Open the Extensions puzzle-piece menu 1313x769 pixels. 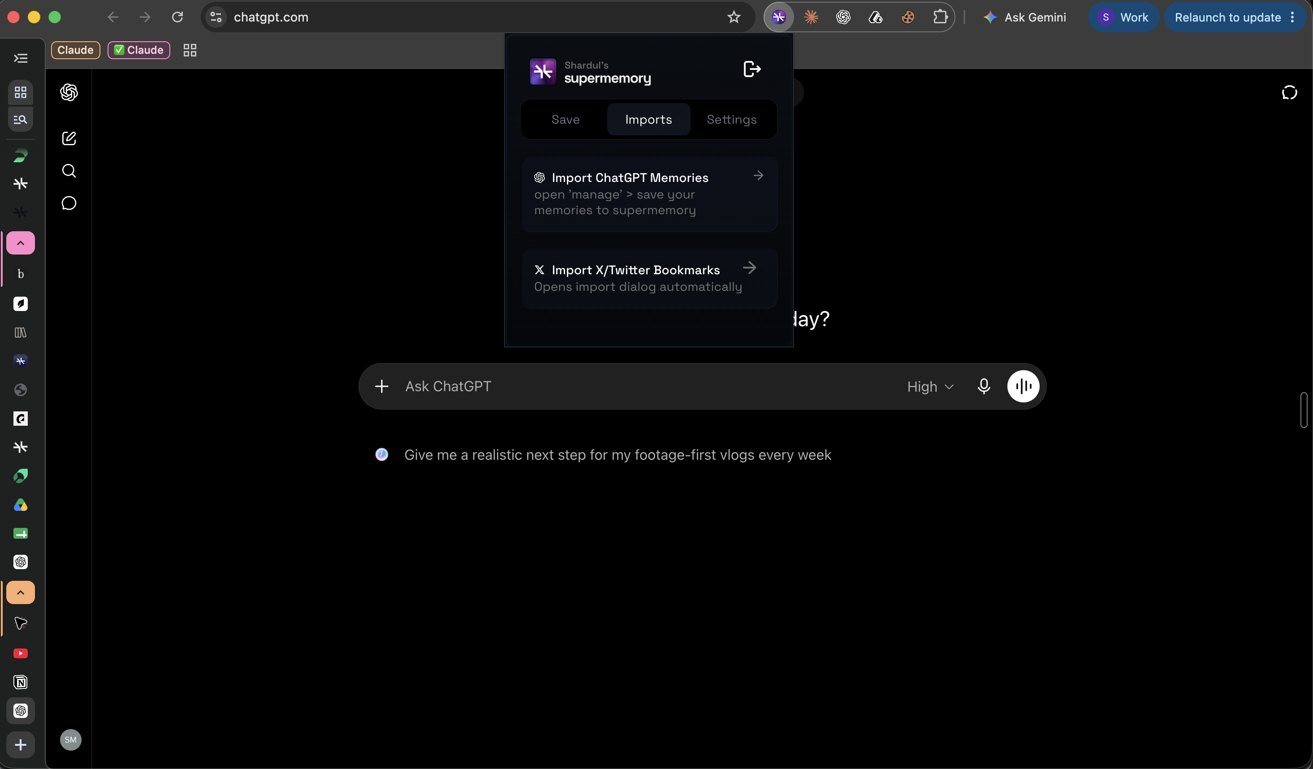pos(940,17)
